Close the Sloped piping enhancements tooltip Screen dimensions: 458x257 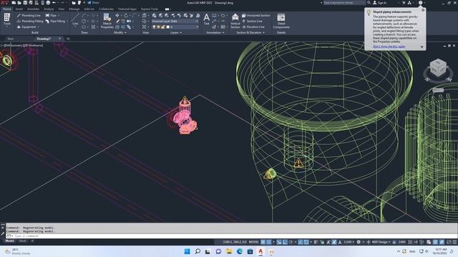[423, 10]
